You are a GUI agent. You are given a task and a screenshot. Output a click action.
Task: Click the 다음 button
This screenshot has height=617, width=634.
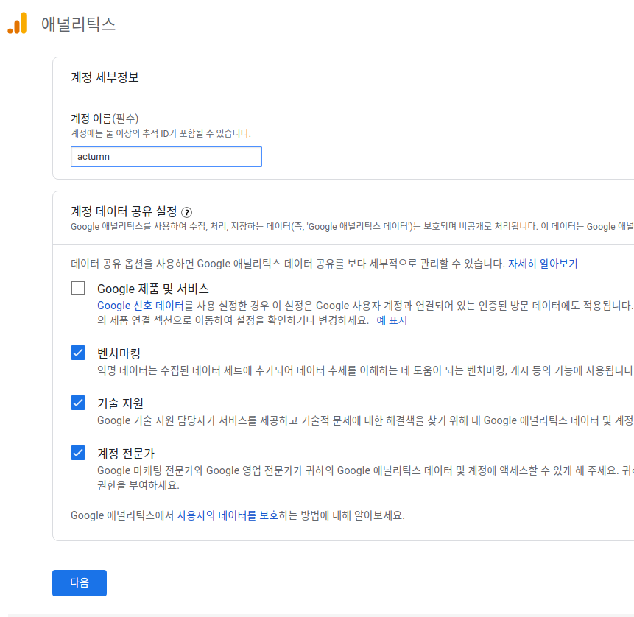[x=80, y=583]
